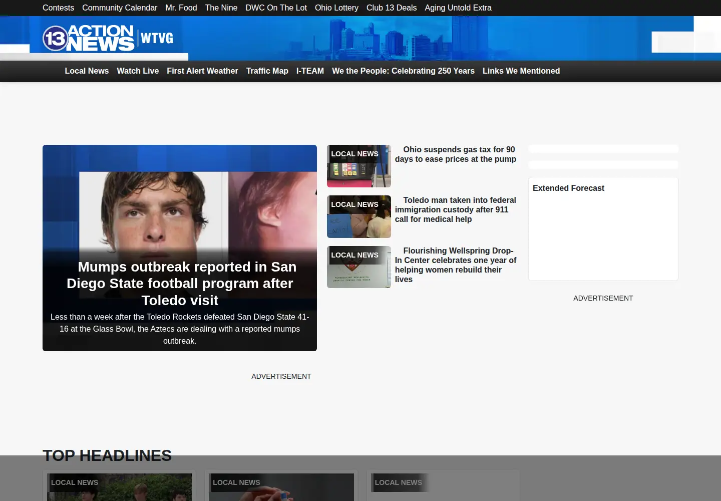Open Links We Mentioned menu item

coord(521,71)
